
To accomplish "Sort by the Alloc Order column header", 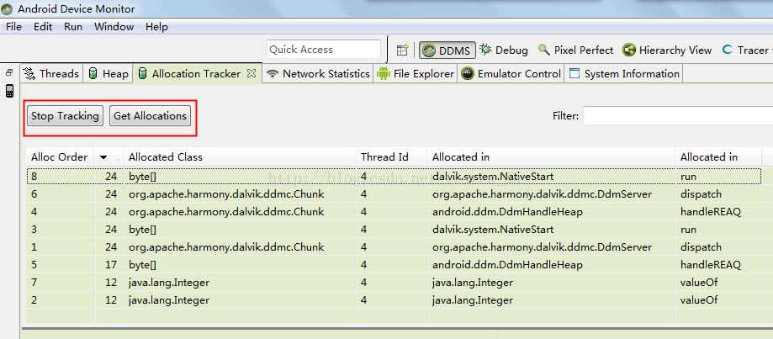I will point(60,157).
